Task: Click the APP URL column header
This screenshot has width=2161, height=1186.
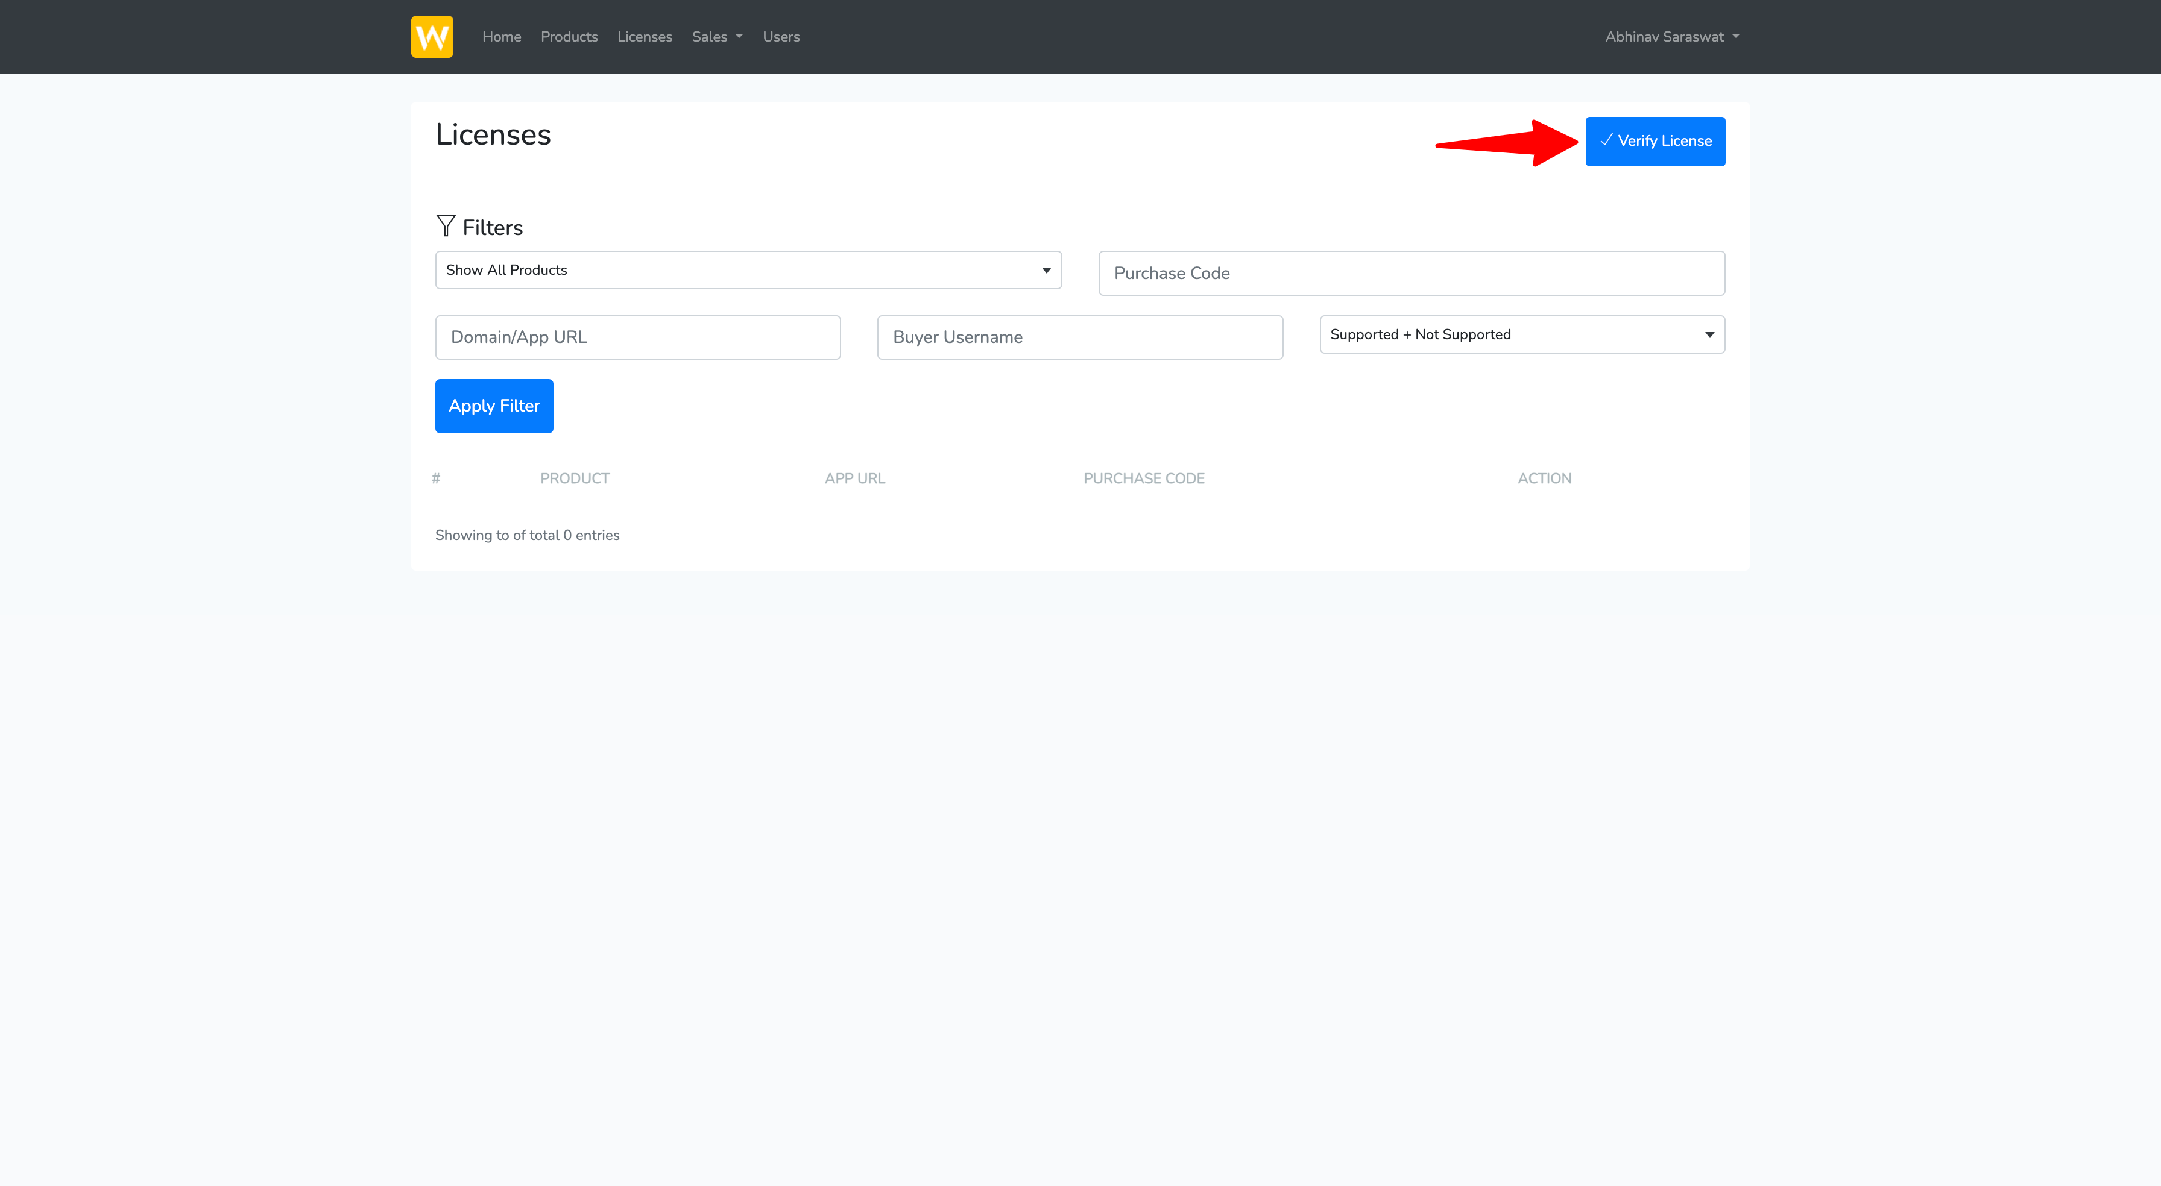Action: tap(854, 478)
